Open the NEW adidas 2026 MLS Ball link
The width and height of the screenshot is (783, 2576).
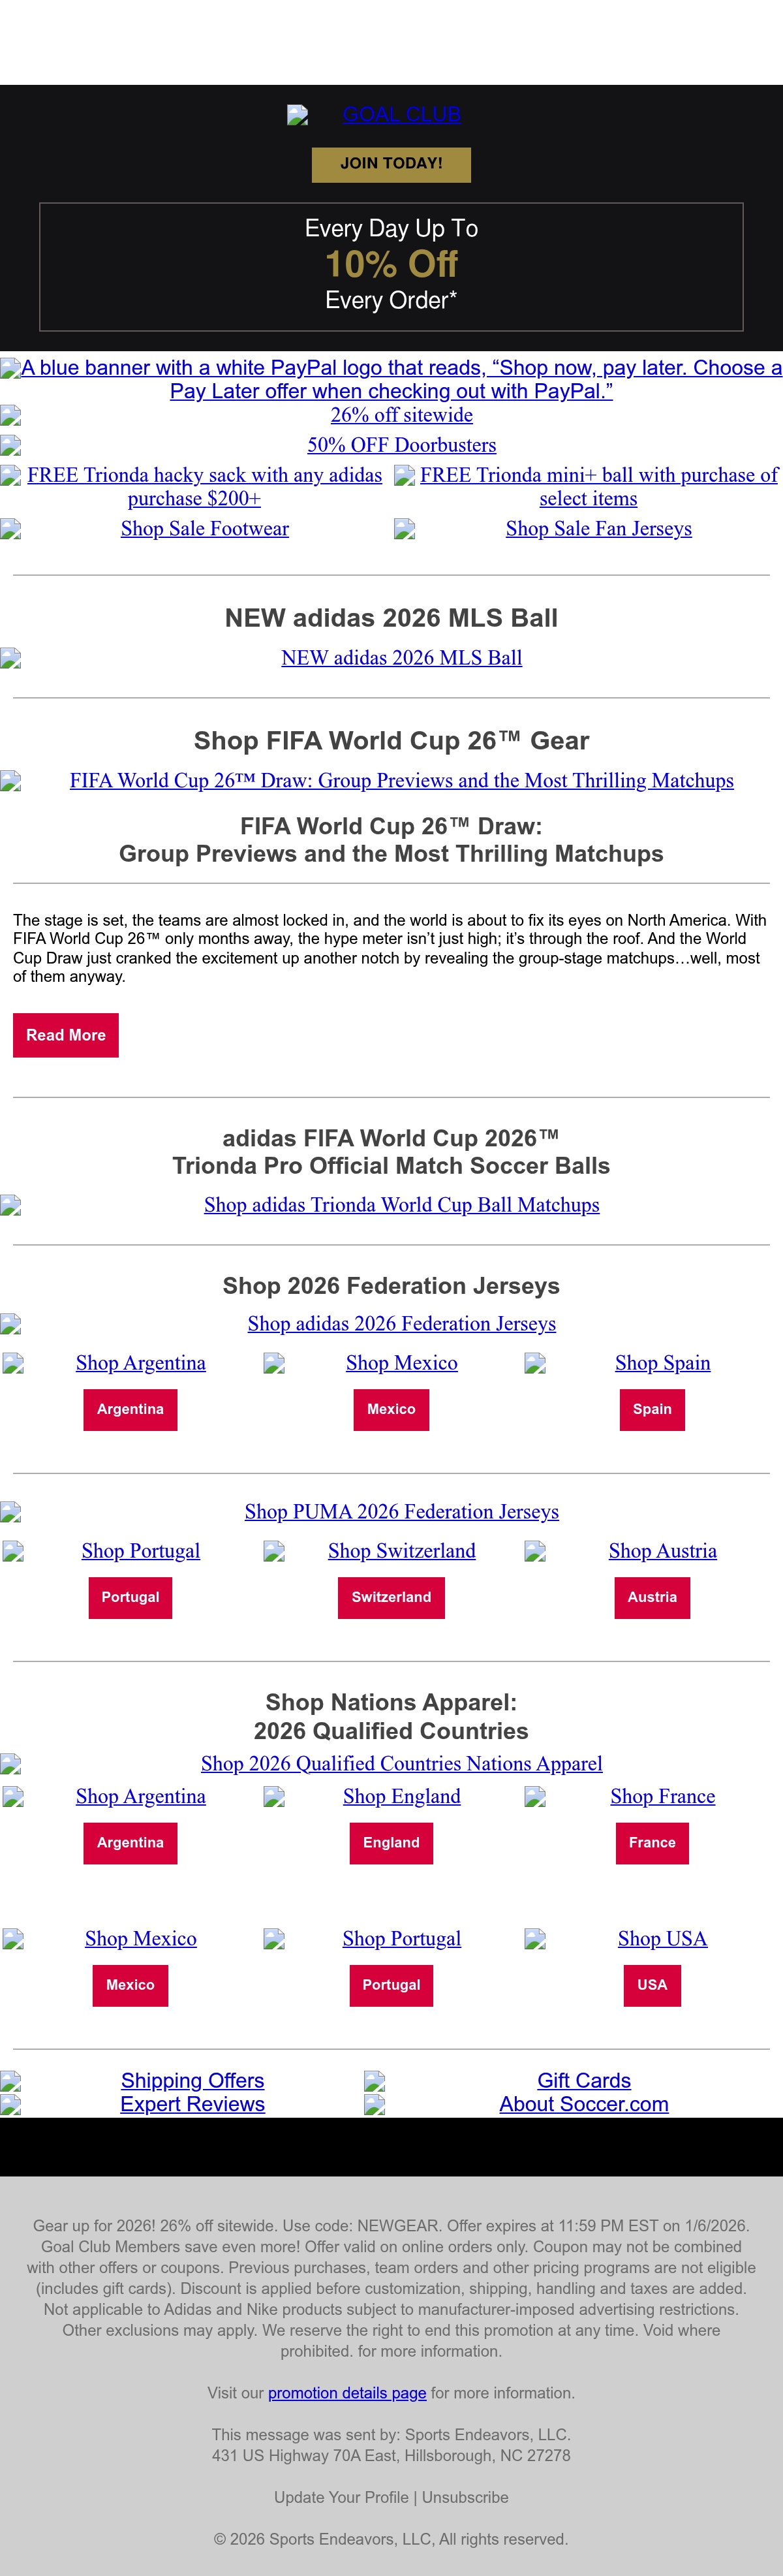pyautogui.click(x=401, y=658)
